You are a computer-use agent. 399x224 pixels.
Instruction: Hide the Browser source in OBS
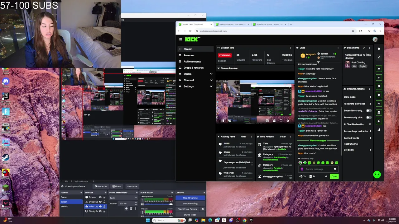click(100, 197)
